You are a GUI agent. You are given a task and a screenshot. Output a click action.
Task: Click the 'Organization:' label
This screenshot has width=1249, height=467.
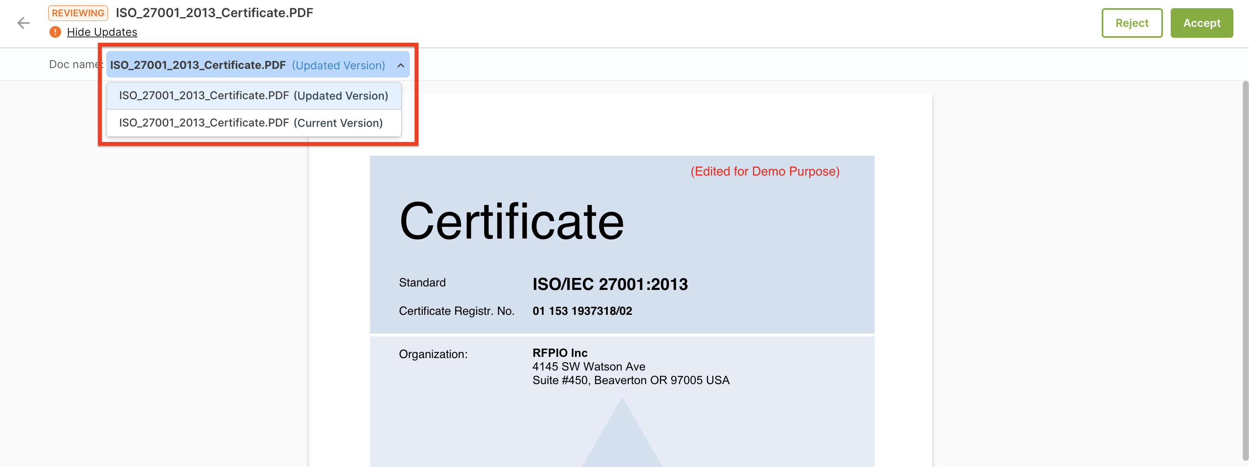(x=433, y=354)
